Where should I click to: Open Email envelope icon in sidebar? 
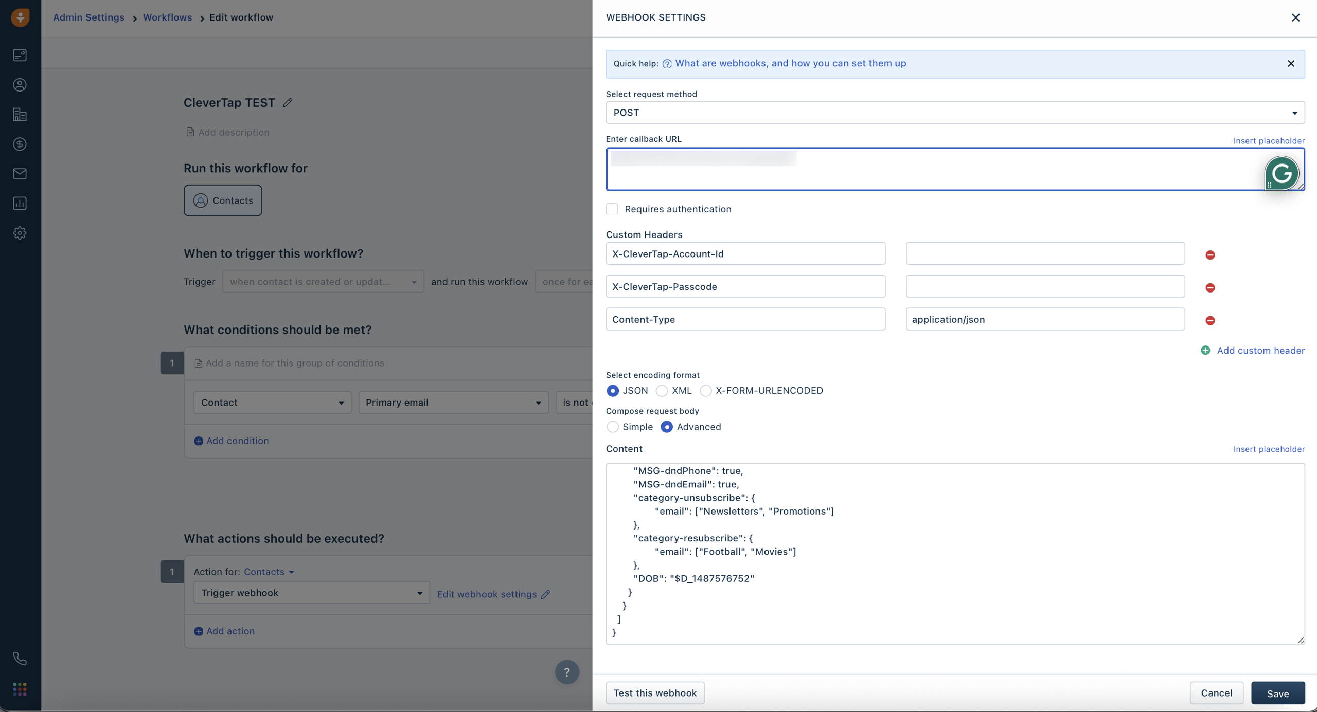pyautogui.click(x=20, y=174)
